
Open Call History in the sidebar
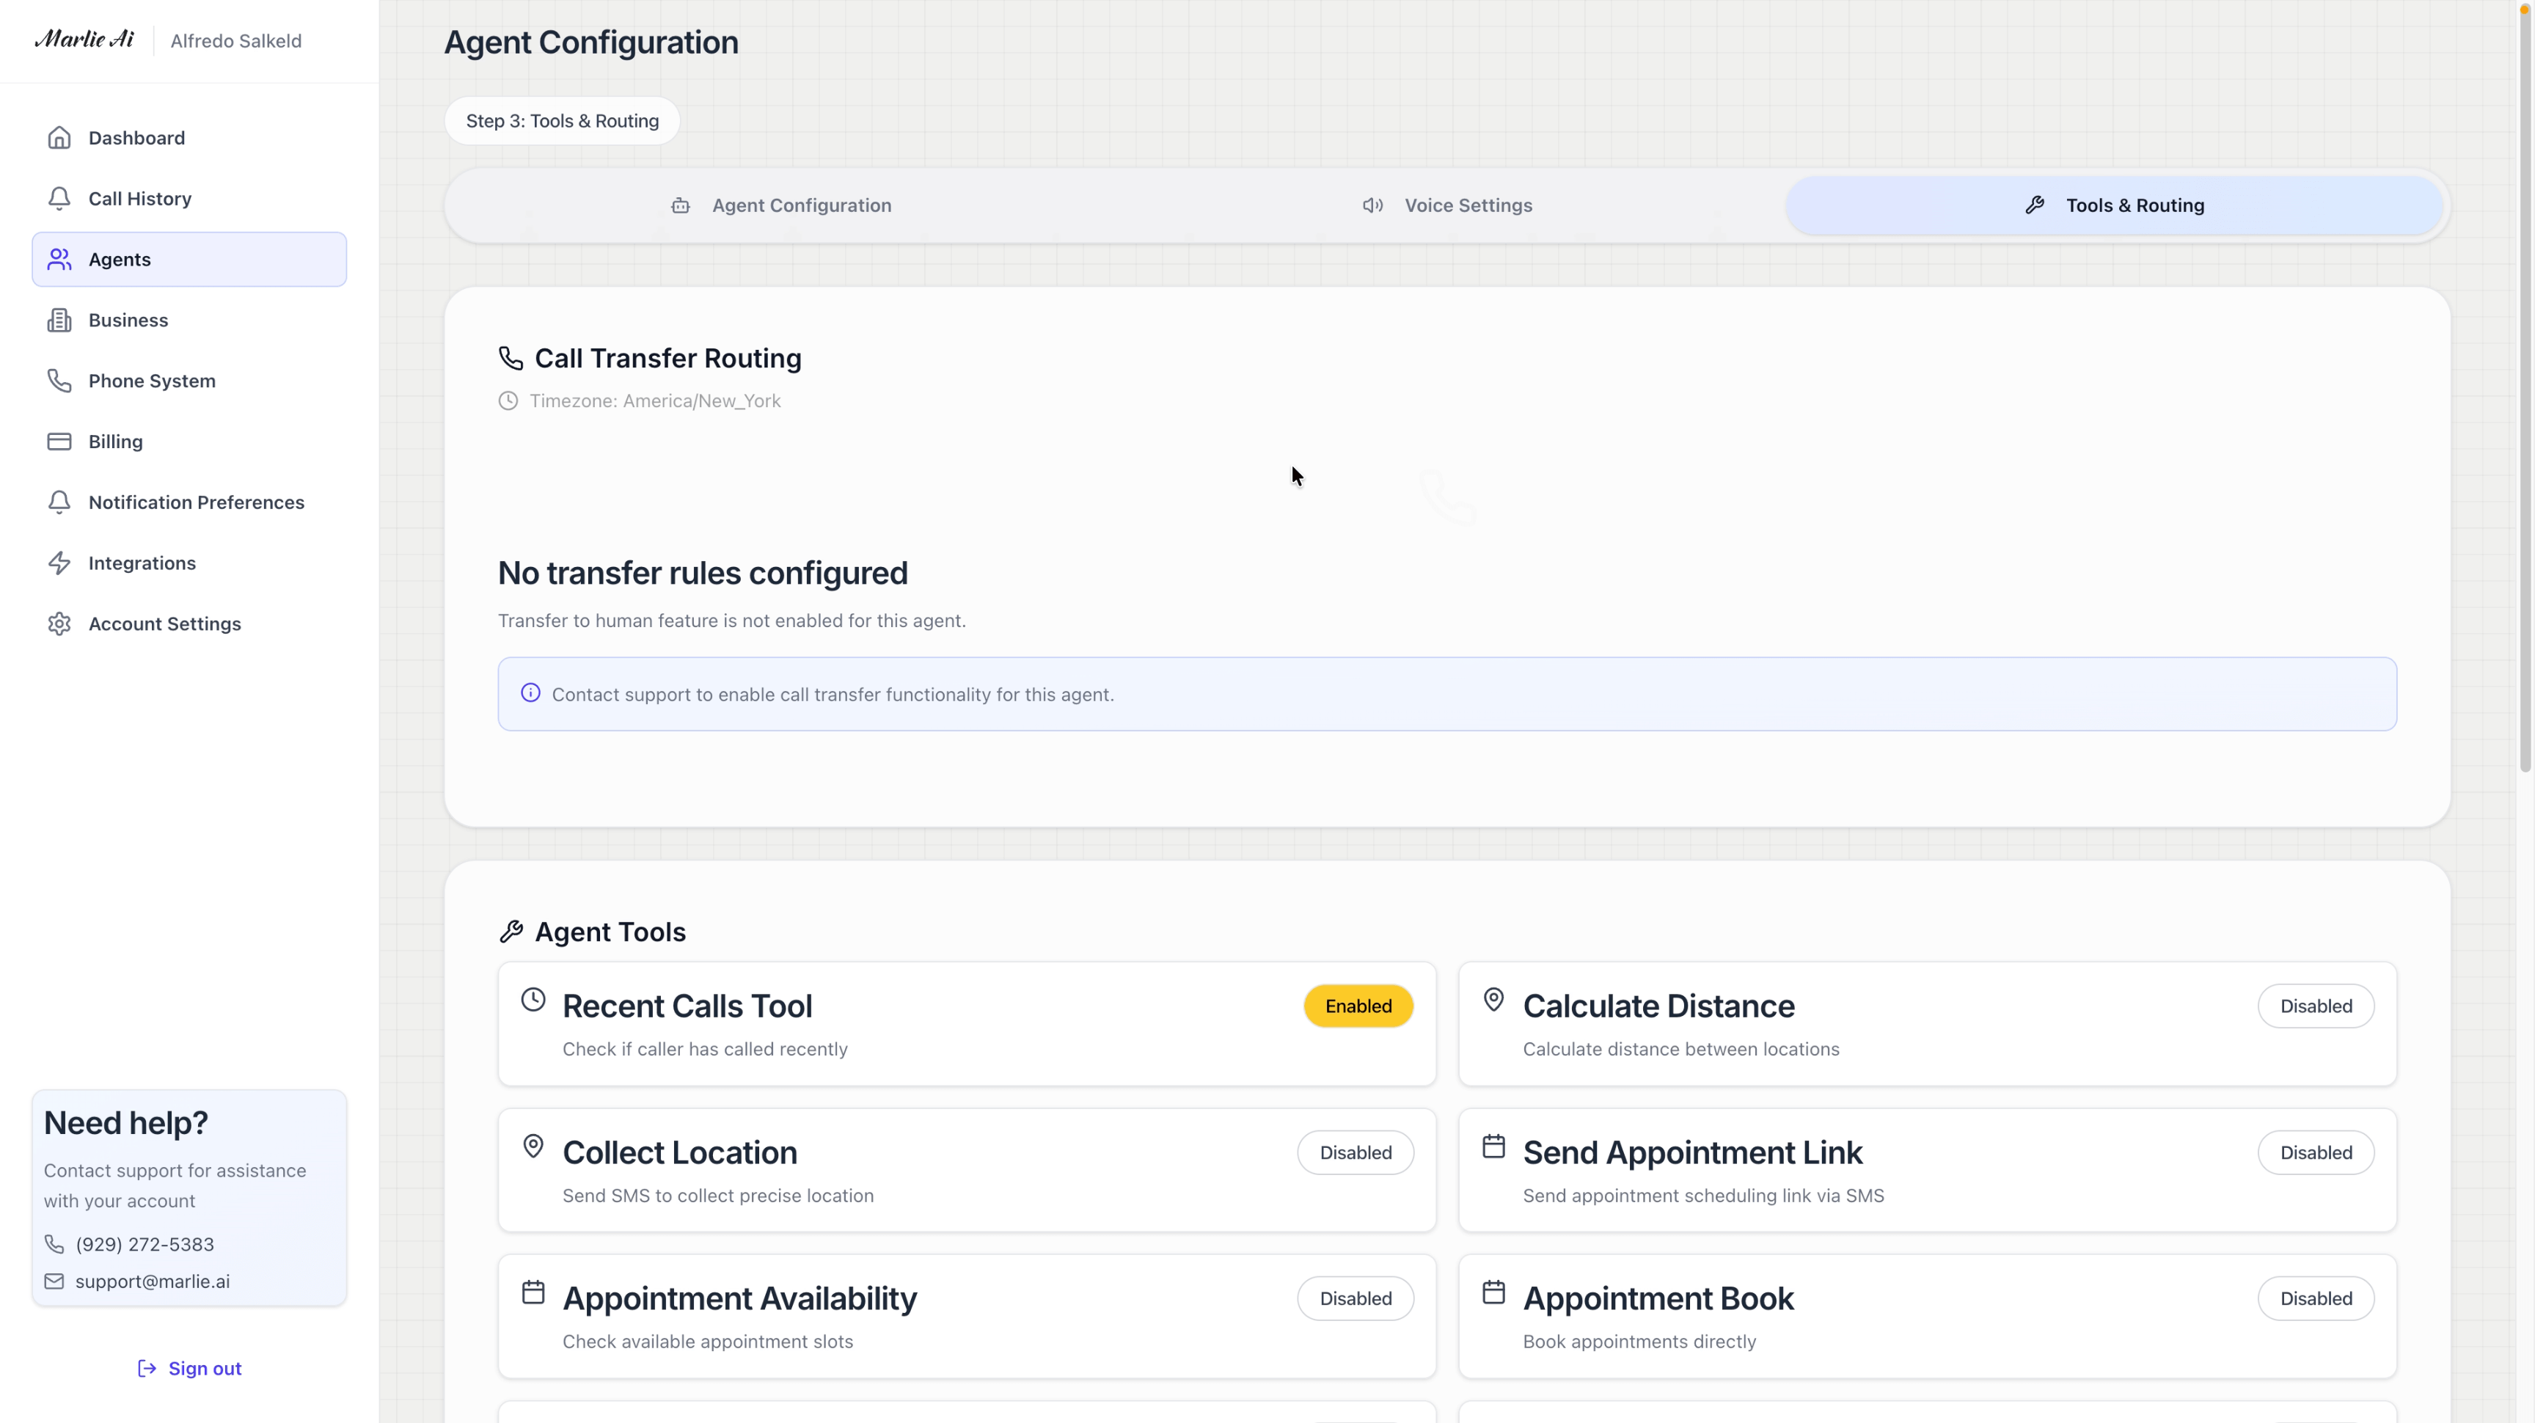coord(189,199)
